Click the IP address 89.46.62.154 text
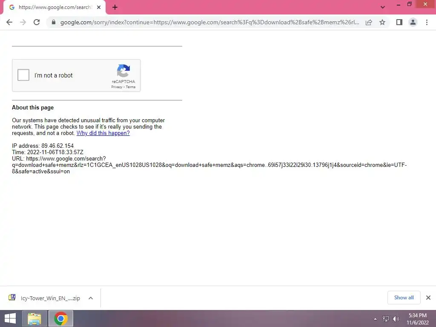Image resolution: width=436 pixels, height=327 pixels. [43, 146]
